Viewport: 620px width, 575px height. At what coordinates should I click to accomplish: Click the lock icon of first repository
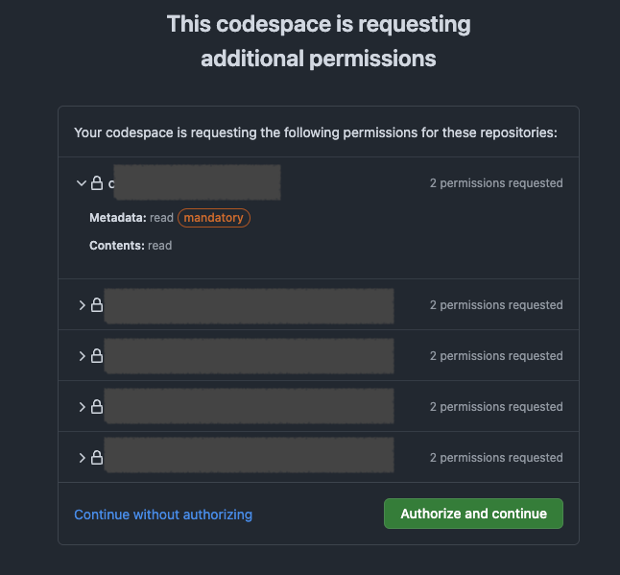click(x=97, y=183)
